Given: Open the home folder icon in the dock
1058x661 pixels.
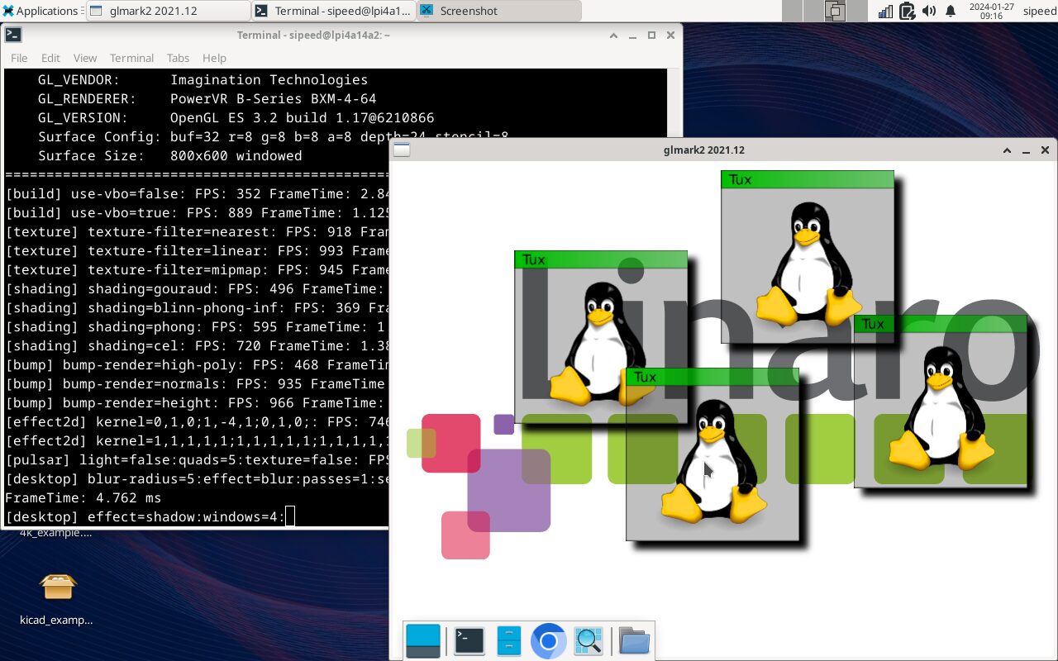Looking at the screenshot, I should point(634,640).
